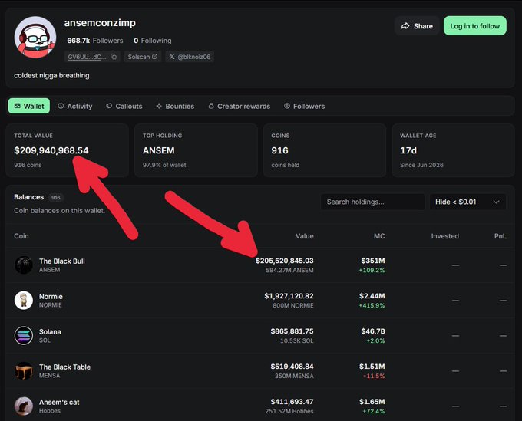Click the $411,693.47 Hobbes value
This screenshot has height=421, width=522.
point(292,402)
